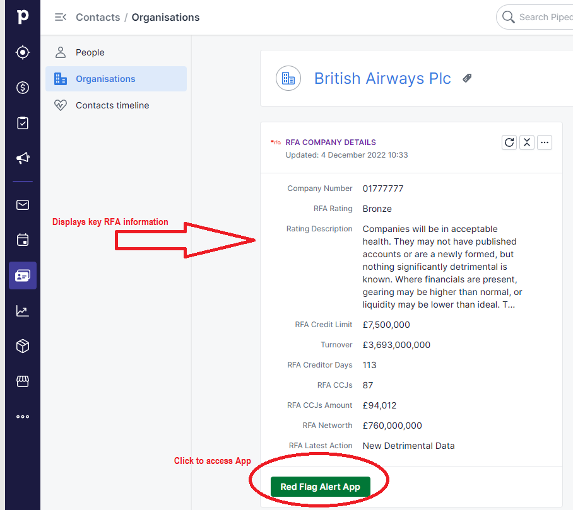
Task: Select Organisations in contacts menu
Action: pos(116,79)
